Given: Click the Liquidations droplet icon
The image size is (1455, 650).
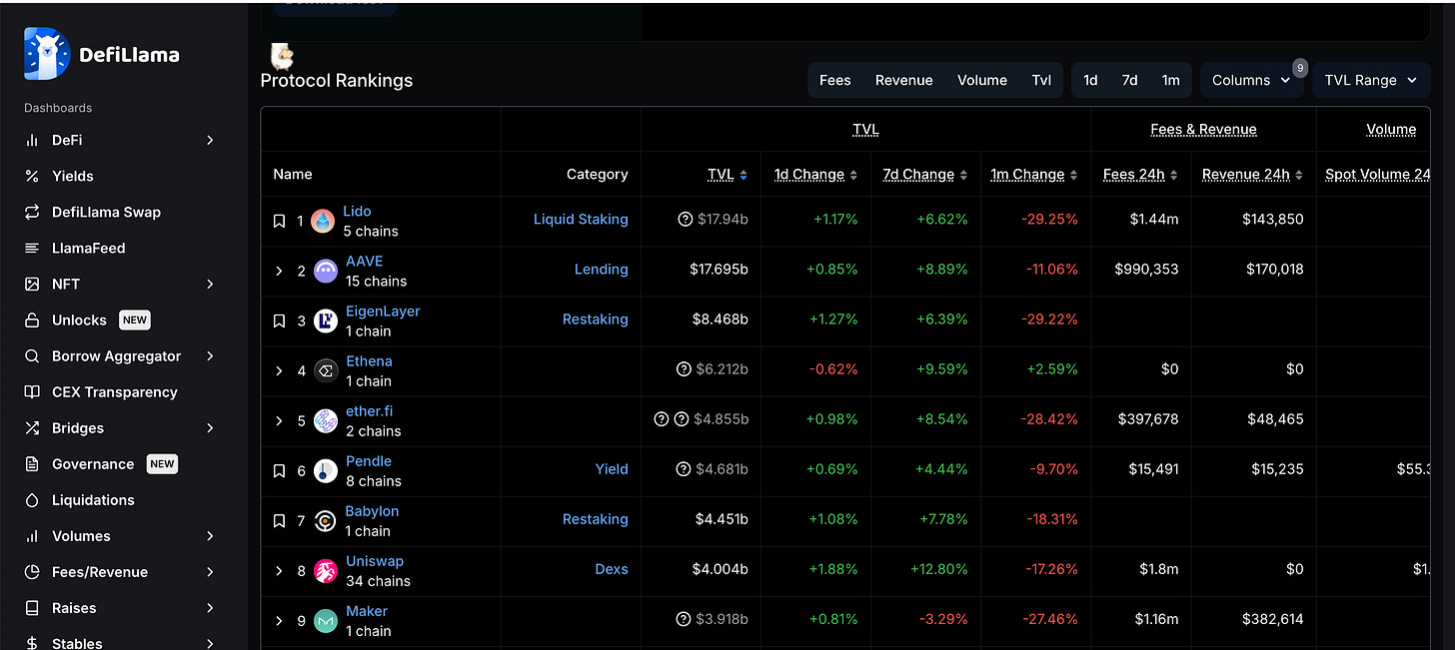Looking at the screenshot, I should pyautogui.click(x=32, y=500).
